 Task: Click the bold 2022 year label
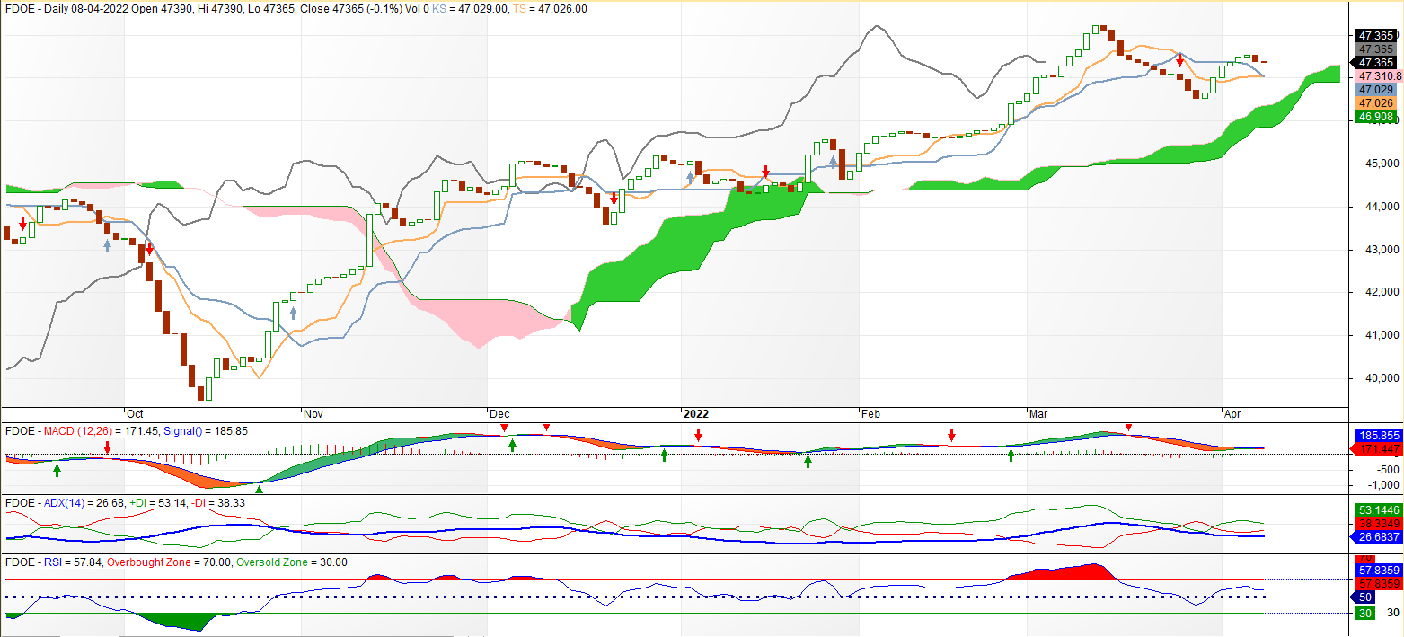pos(696,414)
